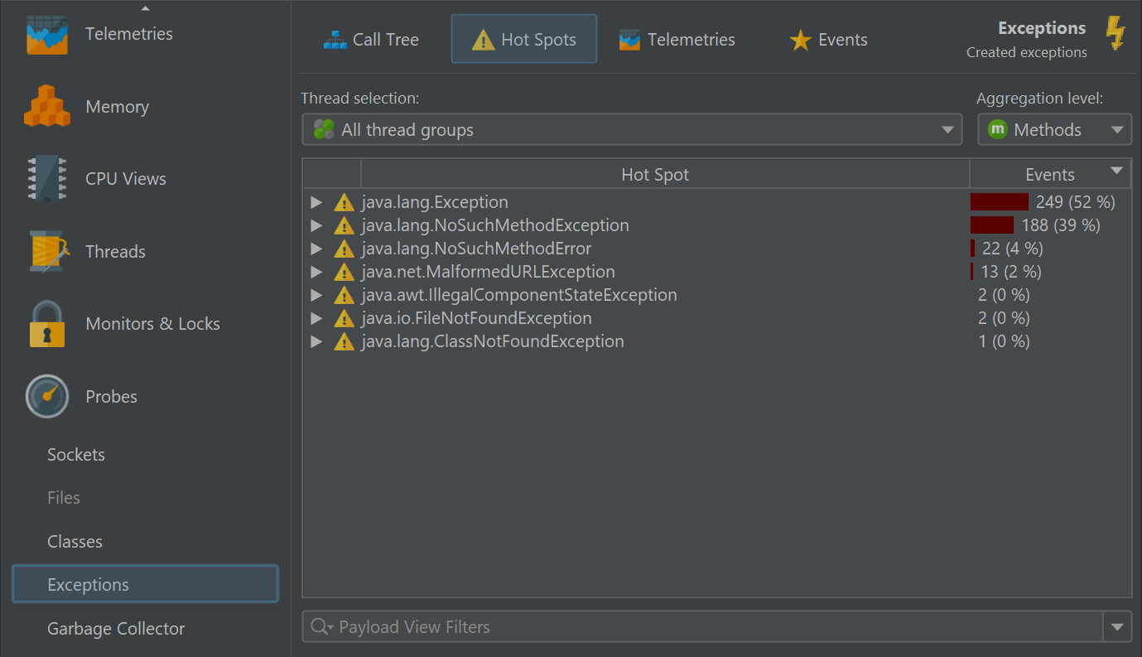Click the Memory orange cubes icon

point(46,107)
